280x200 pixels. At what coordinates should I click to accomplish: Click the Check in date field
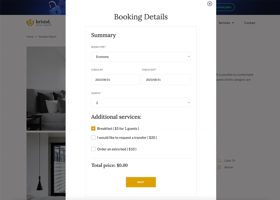[x=115, y=79]
